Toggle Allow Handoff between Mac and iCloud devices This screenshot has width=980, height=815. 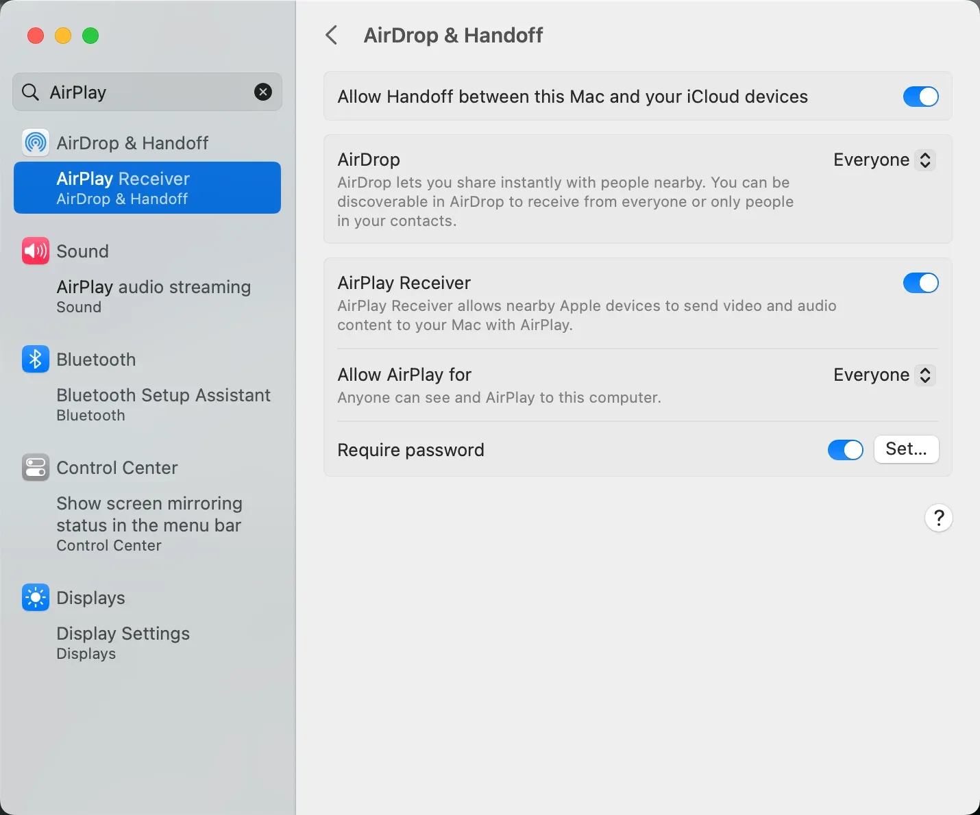pos(920,97)
